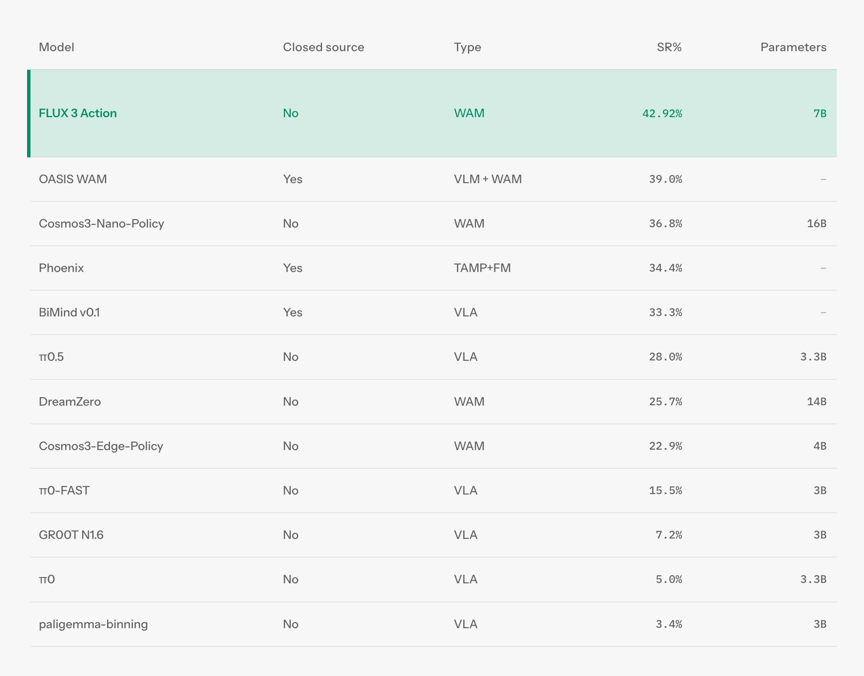Viewport: 864px width, 676px height.
Task: Click the 3.3B parameters cell for π0.5
Action: point(813,357)
